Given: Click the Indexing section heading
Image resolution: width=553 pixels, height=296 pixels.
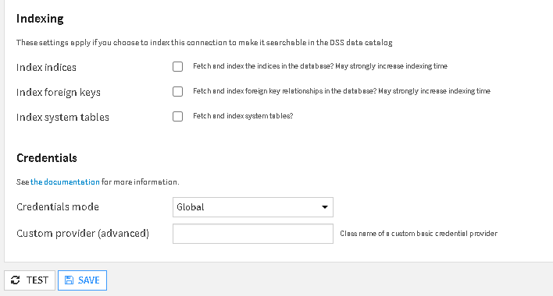Looking at the screenshot, I should (x=40, y=18).
